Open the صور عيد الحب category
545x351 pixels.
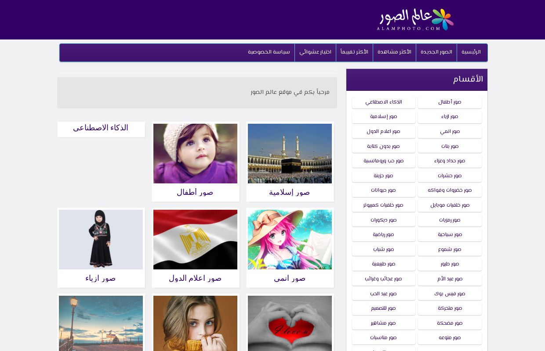point(384,294)
